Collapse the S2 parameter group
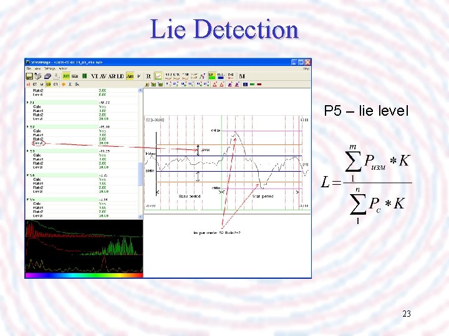The height and width of the screenshot is (336, 449). tap(27, 126)
